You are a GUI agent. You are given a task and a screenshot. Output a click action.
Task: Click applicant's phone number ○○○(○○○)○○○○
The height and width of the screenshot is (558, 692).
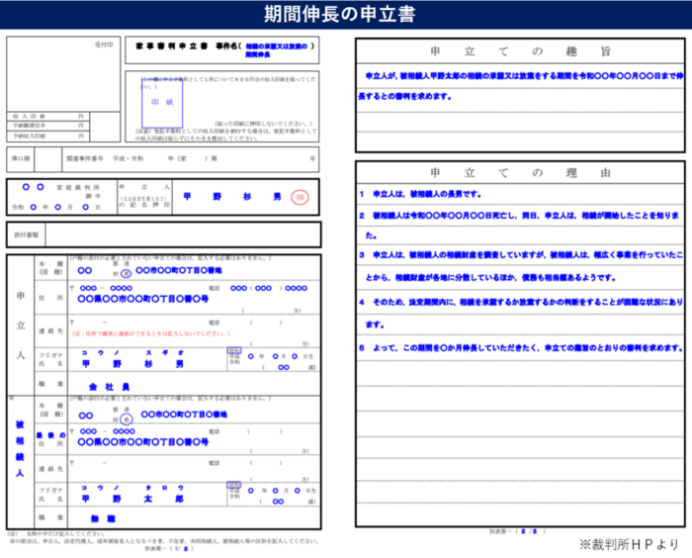pos(268,288)
